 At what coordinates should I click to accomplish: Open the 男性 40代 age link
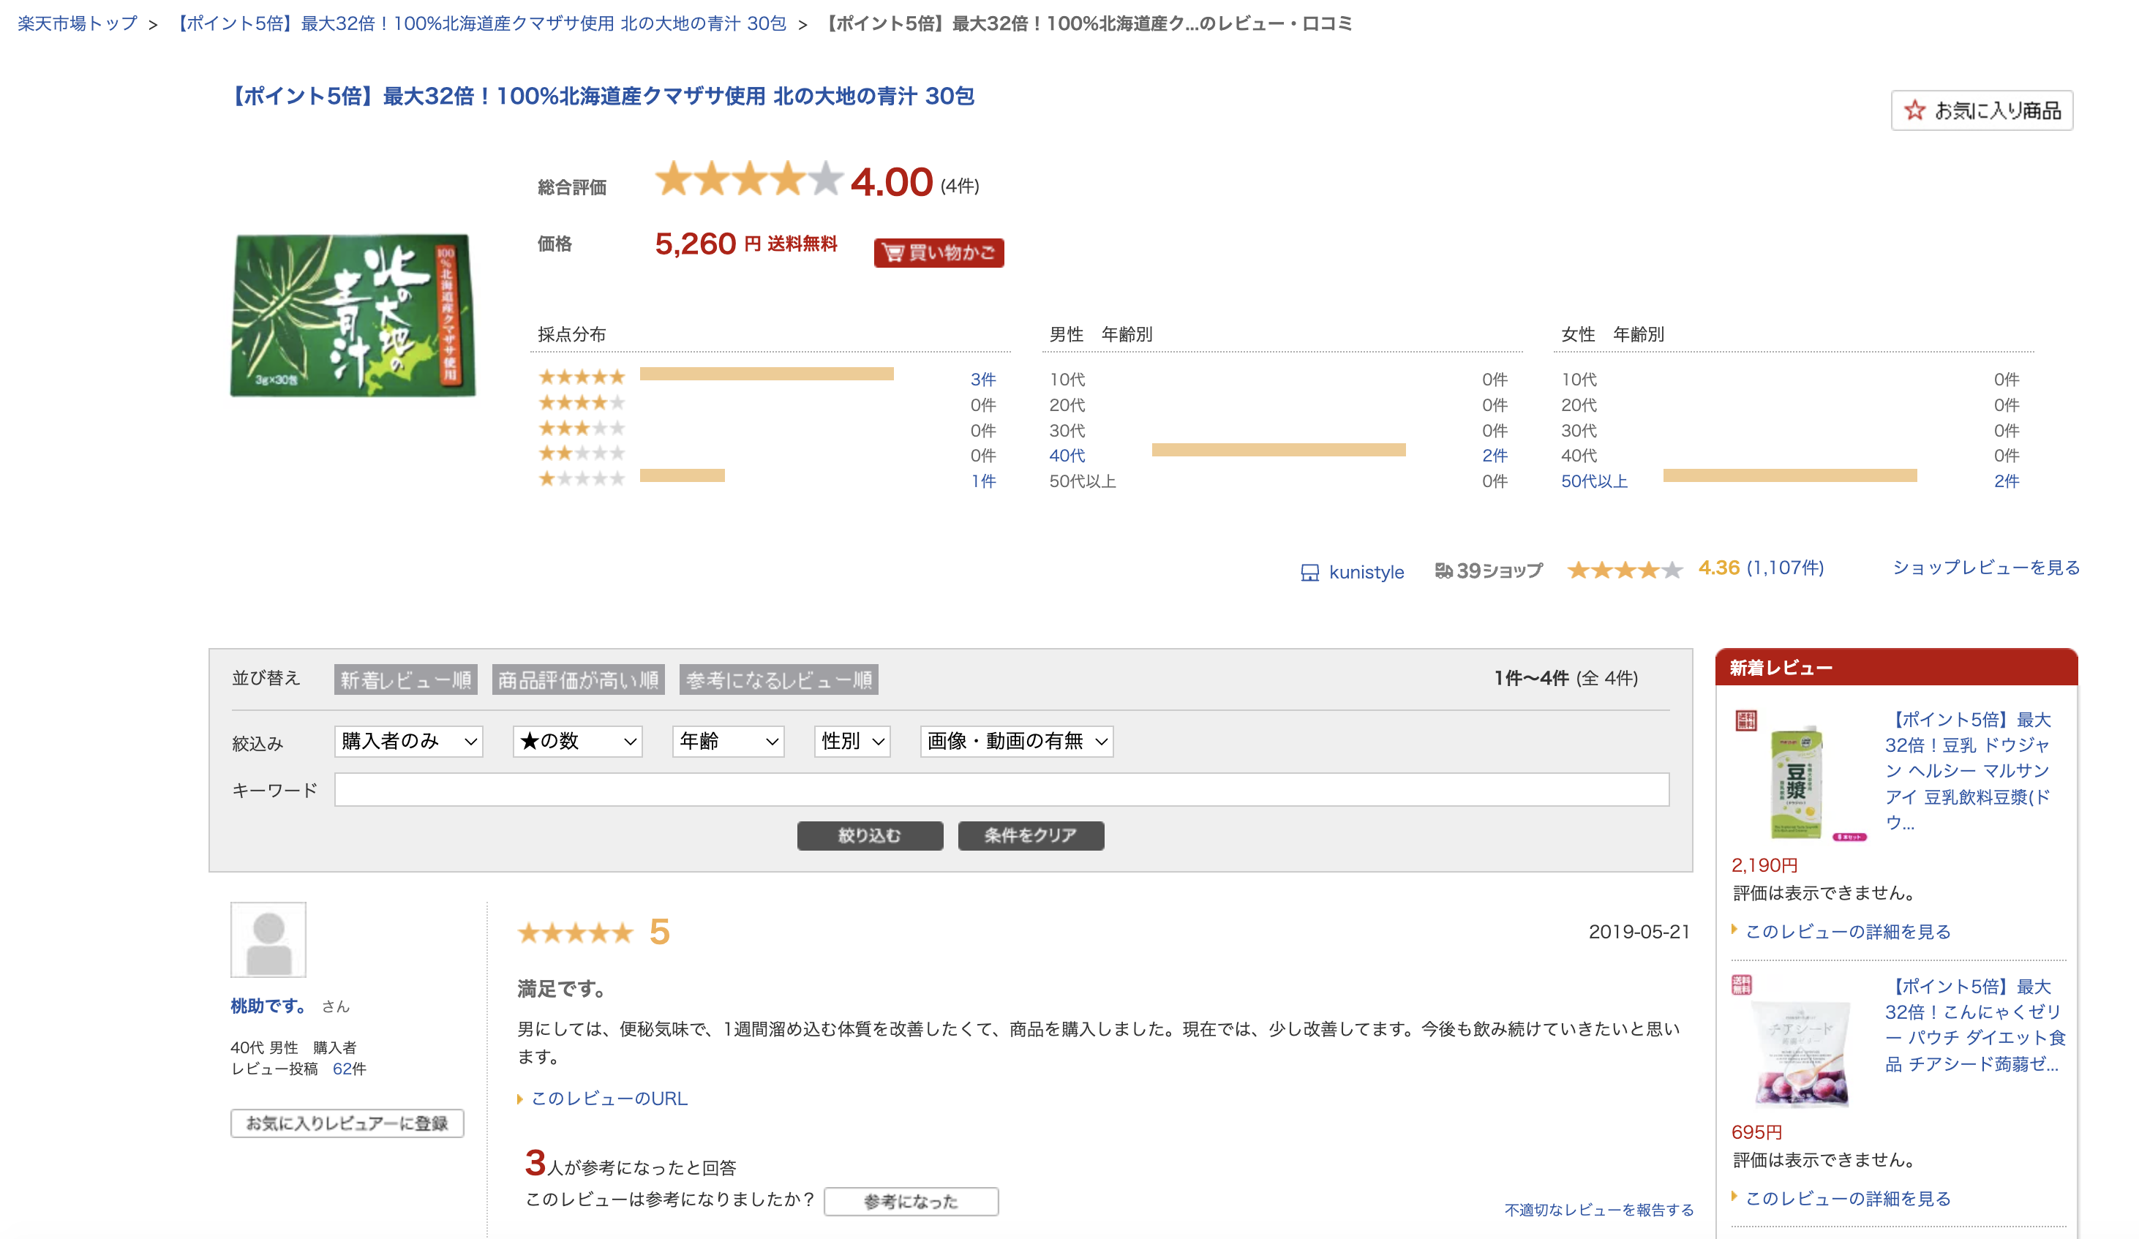pyautogui.click(x=1067, y=456)
